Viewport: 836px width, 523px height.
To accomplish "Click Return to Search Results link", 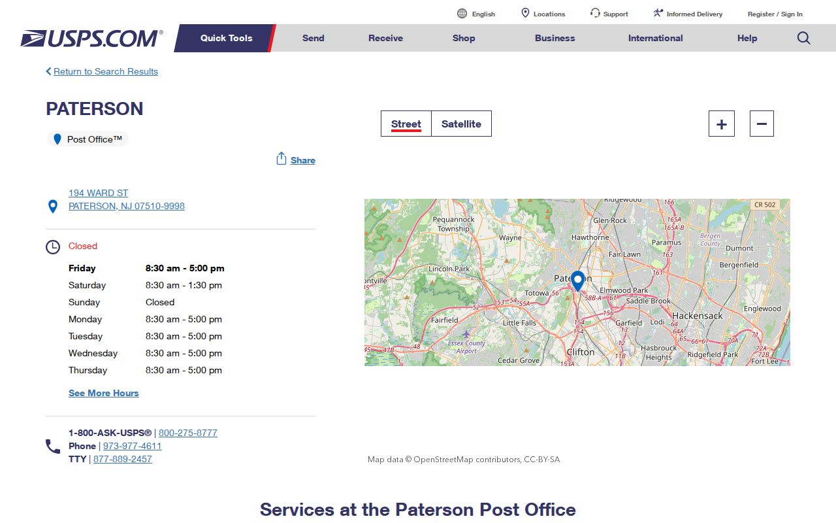I will point(106,71).
